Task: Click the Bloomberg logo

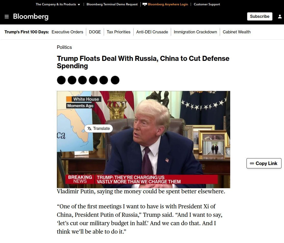Action: pyautogui.click(x=31, y=17)
